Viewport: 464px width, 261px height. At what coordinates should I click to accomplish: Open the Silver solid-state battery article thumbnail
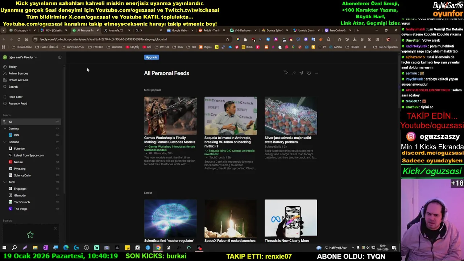tap(291, 116)
